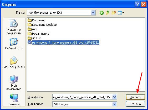
Task: Open the view options menu
Action: tap(121, 13)
